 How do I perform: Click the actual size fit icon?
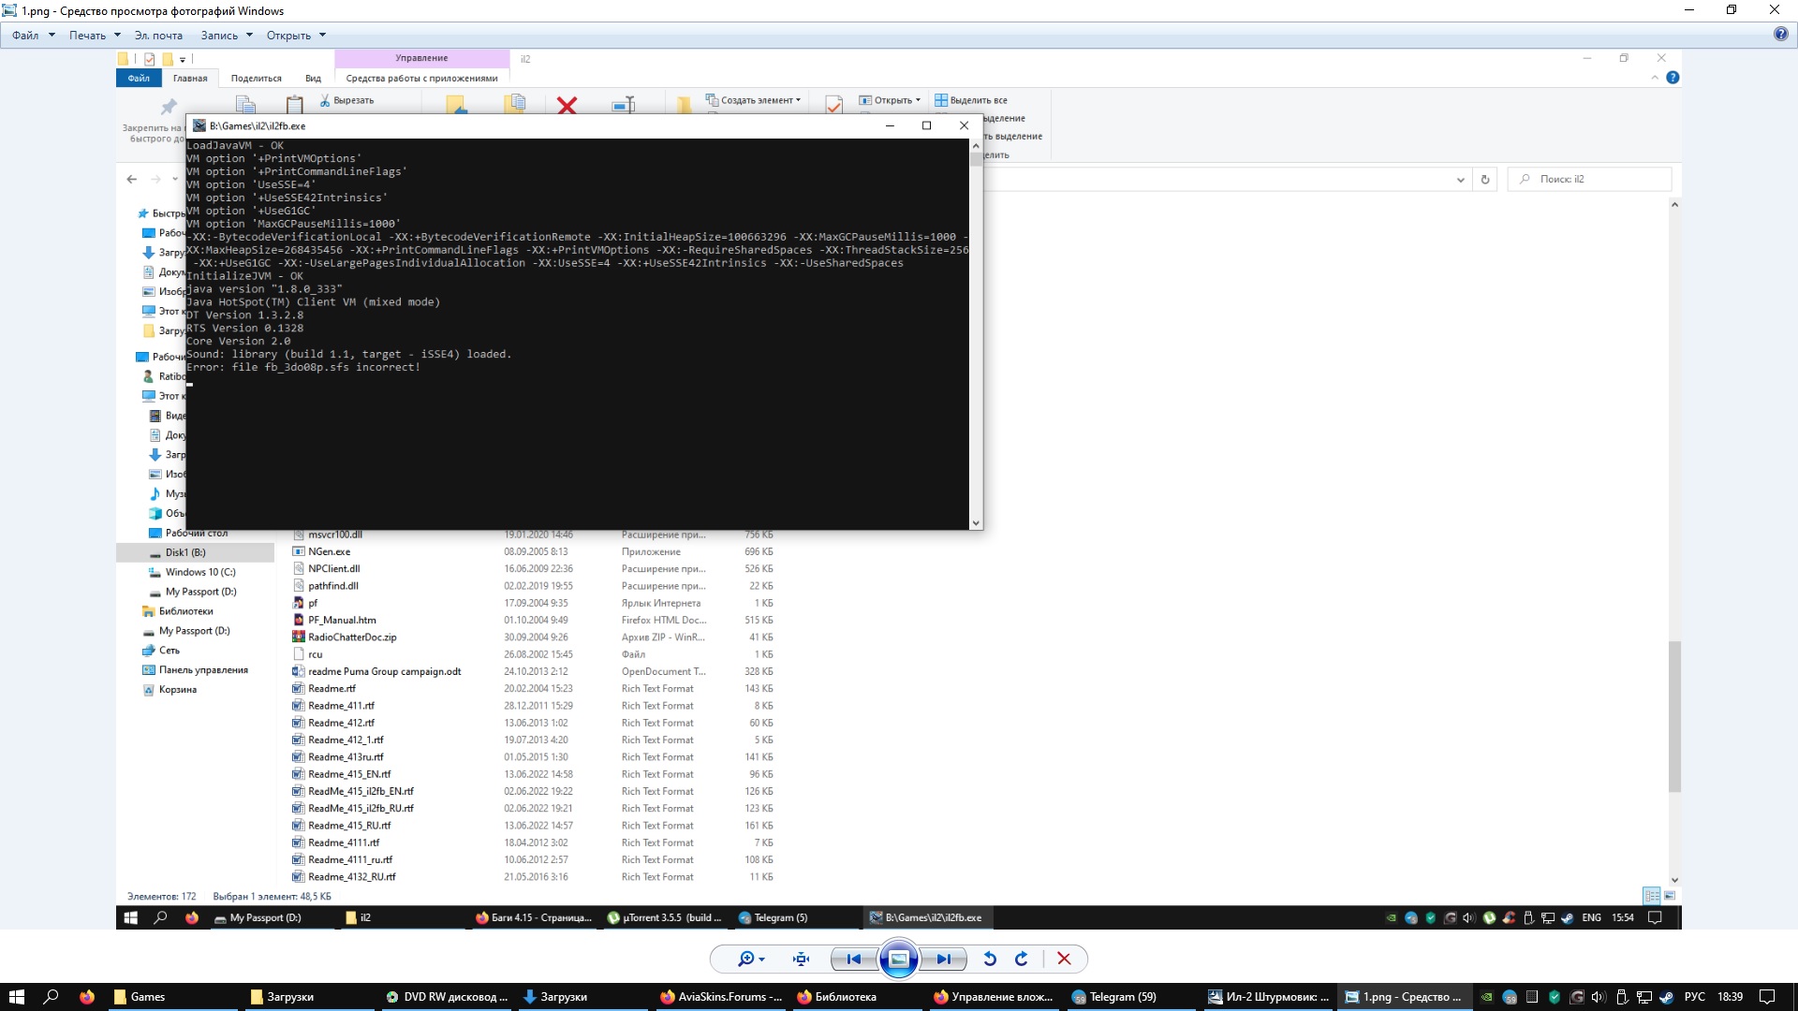(801, 959)
